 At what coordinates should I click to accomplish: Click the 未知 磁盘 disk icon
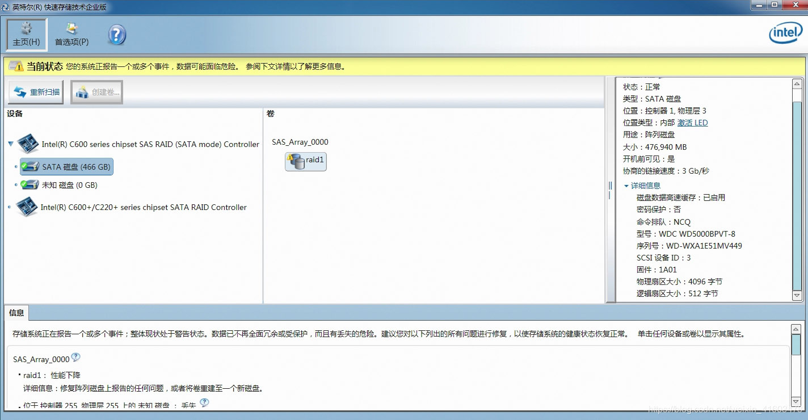(30, 185)
